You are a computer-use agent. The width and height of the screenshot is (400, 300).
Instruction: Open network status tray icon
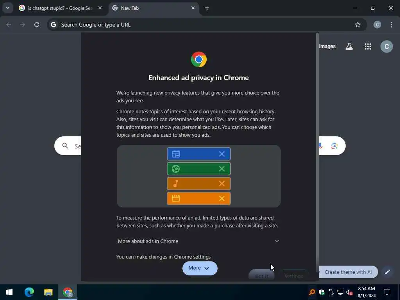340,292
